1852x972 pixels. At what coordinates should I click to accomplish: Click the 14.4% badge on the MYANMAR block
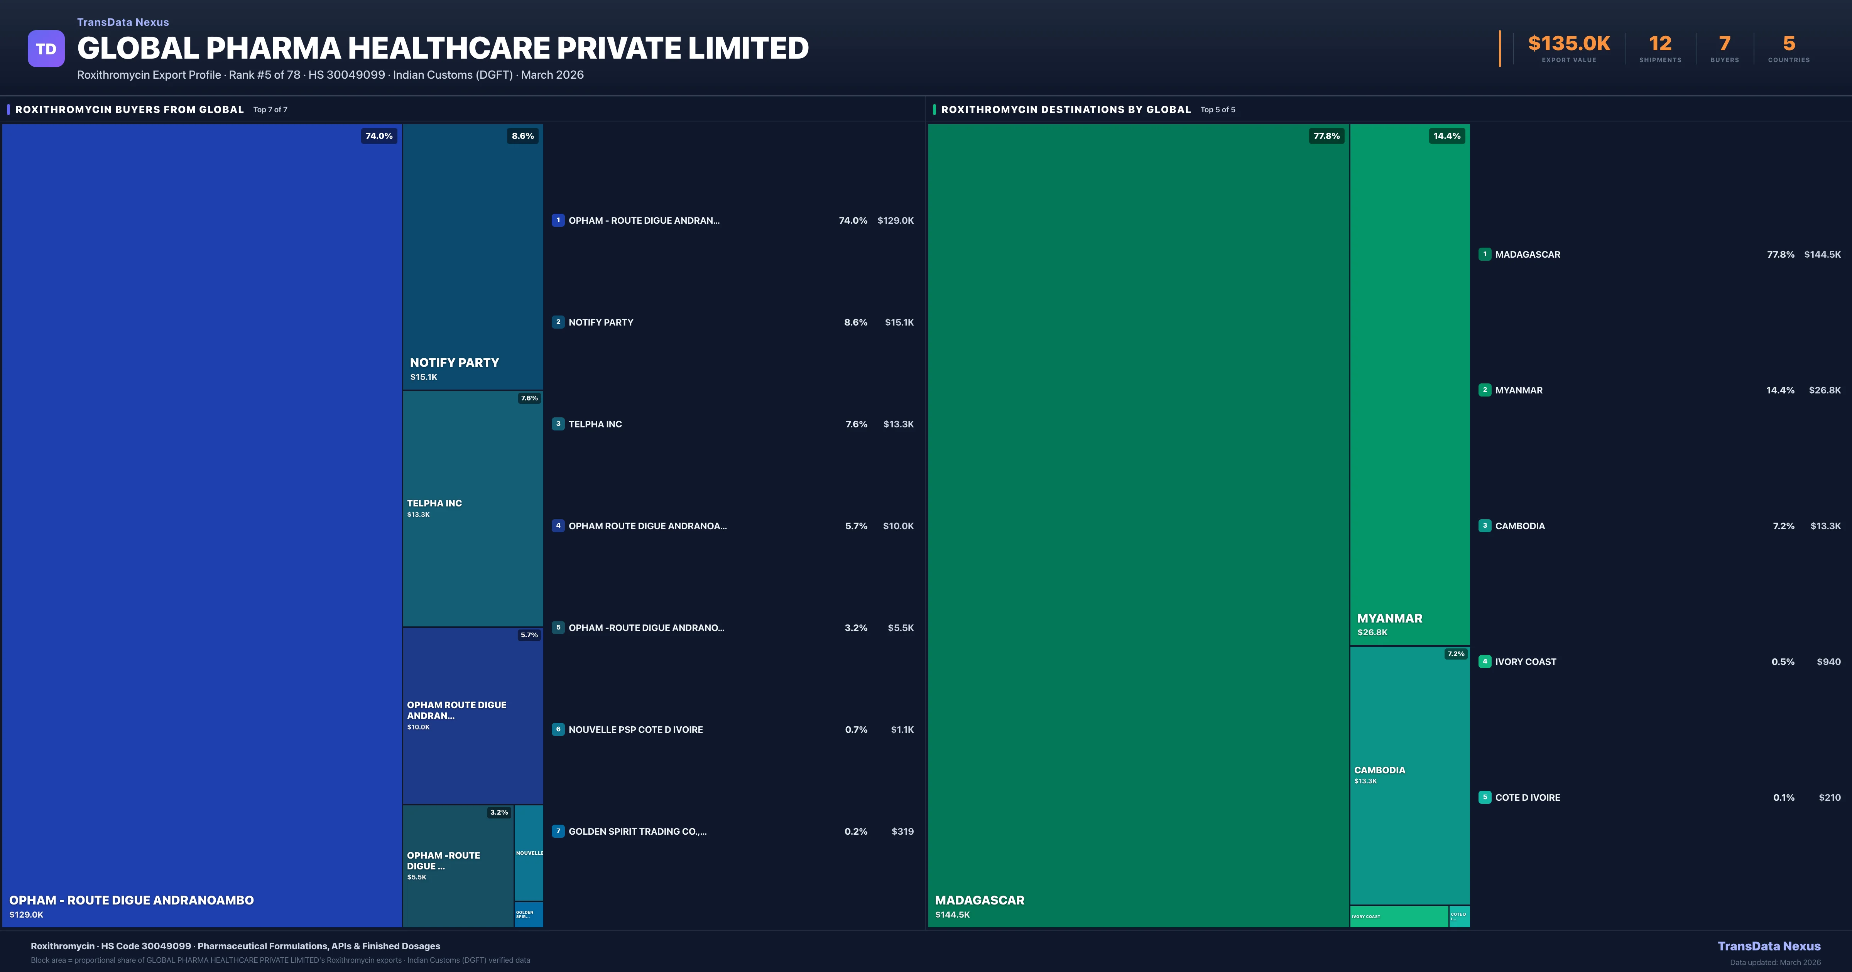point(1446,136)
